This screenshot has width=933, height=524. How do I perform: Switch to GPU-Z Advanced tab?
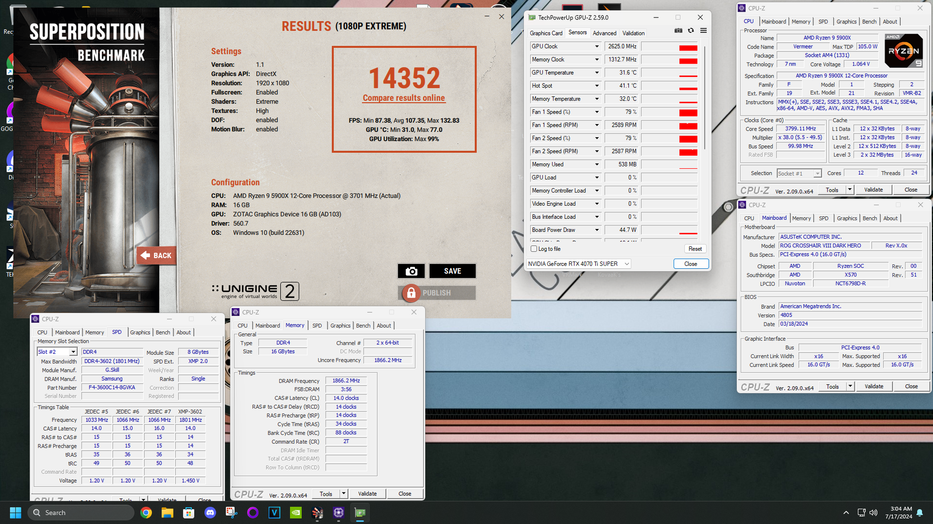coord(605,33)
